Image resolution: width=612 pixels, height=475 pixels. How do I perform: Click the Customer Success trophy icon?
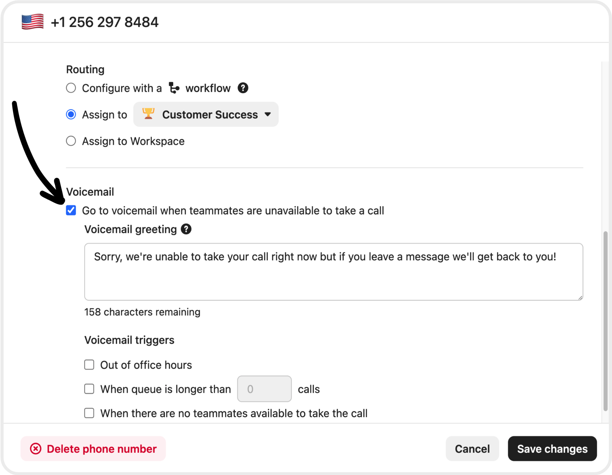148,114
